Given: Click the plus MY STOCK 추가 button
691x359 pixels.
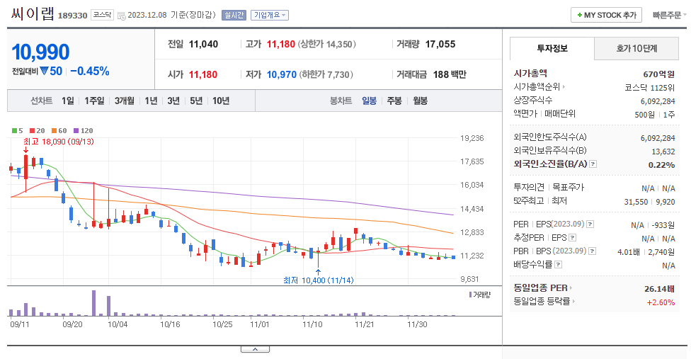Looking at the screenshot, I should tap(606, 15).
